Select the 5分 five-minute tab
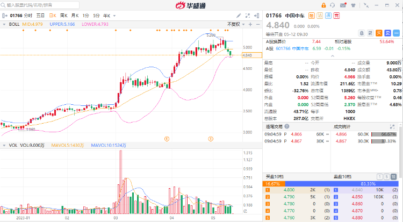The width and height of the screenshot is (403, 222). (x=96, y=16)
